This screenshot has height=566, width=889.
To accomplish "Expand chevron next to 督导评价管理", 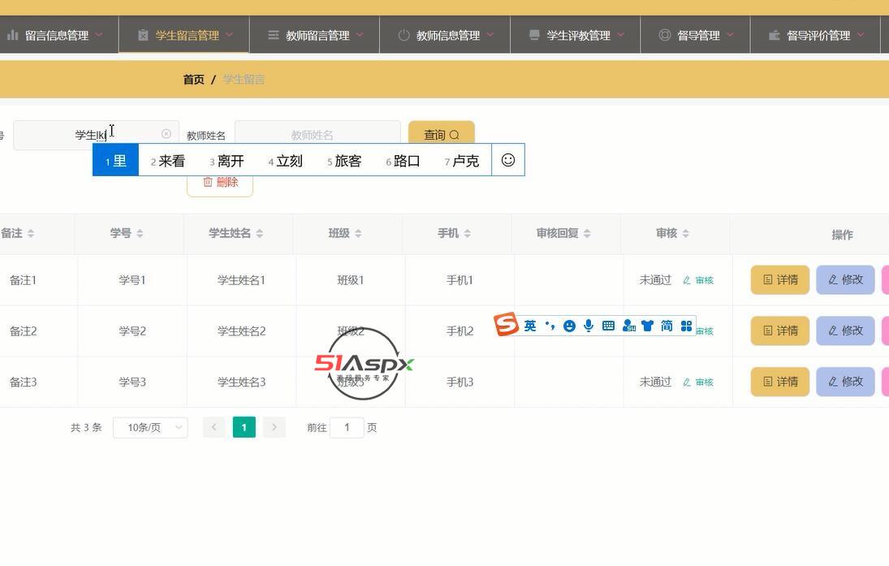I will (861, 35).
